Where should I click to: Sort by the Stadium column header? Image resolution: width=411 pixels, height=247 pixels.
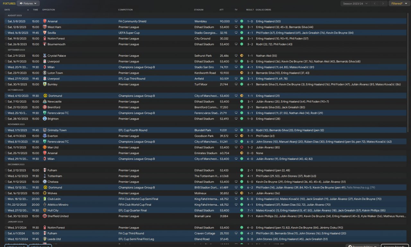click(199, 10)
